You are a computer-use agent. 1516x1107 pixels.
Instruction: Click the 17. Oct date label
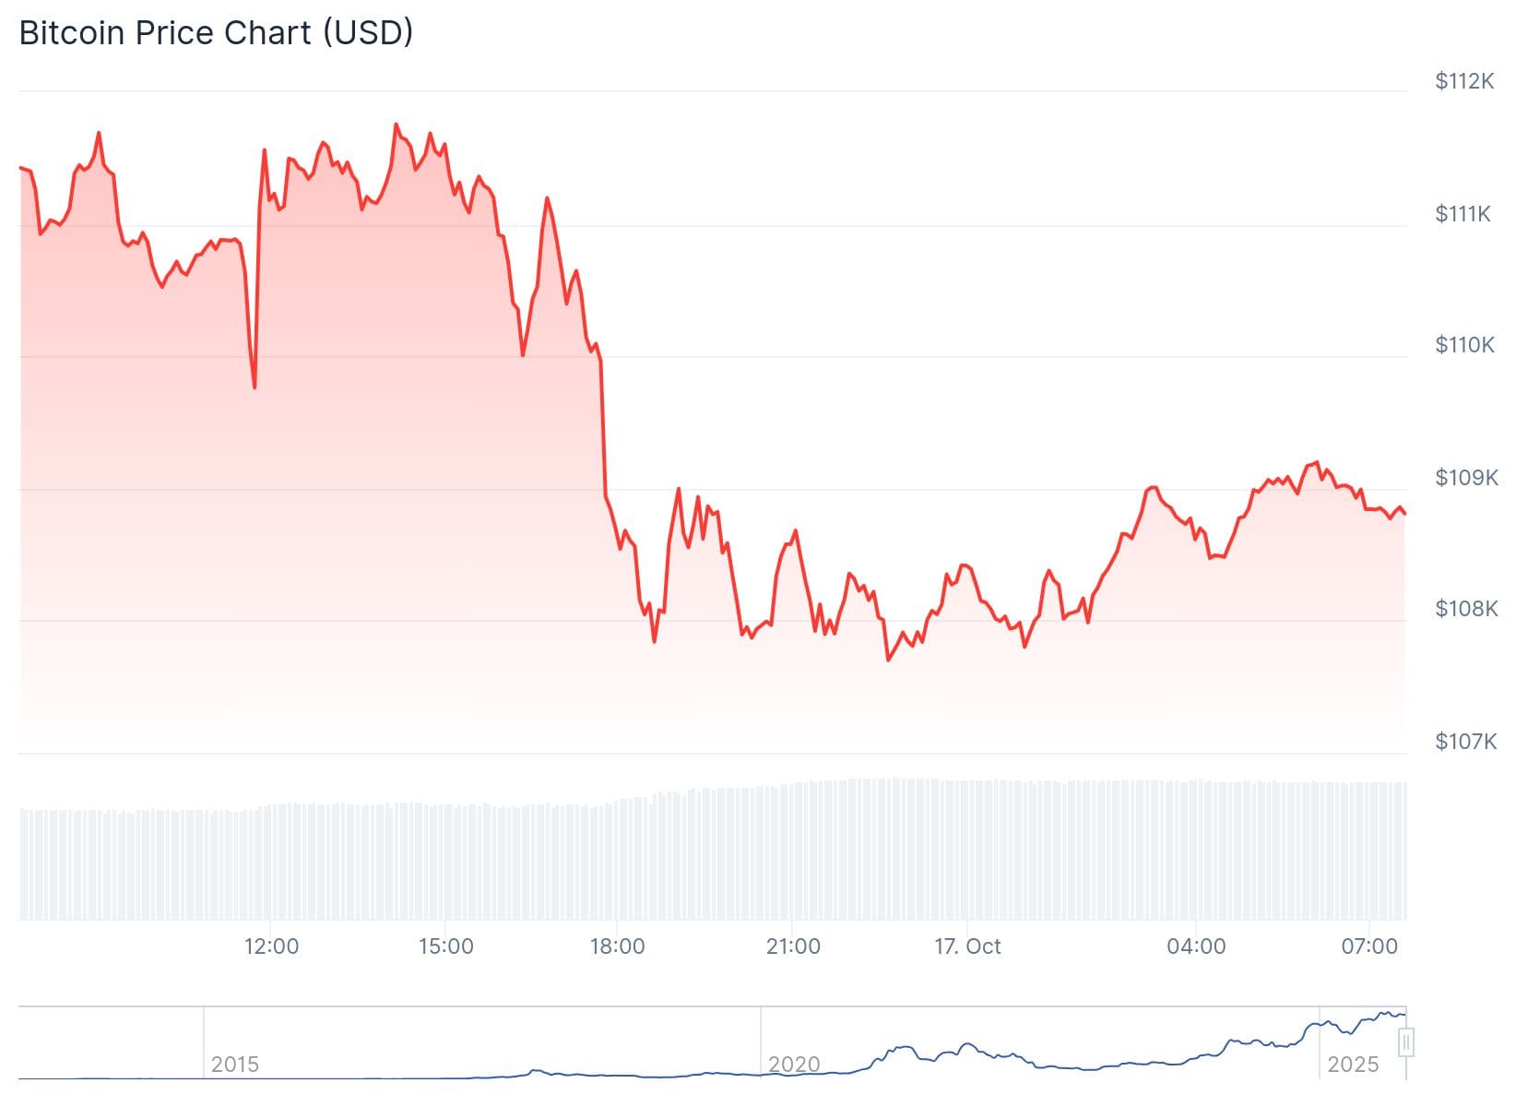(x=967, y=946)
